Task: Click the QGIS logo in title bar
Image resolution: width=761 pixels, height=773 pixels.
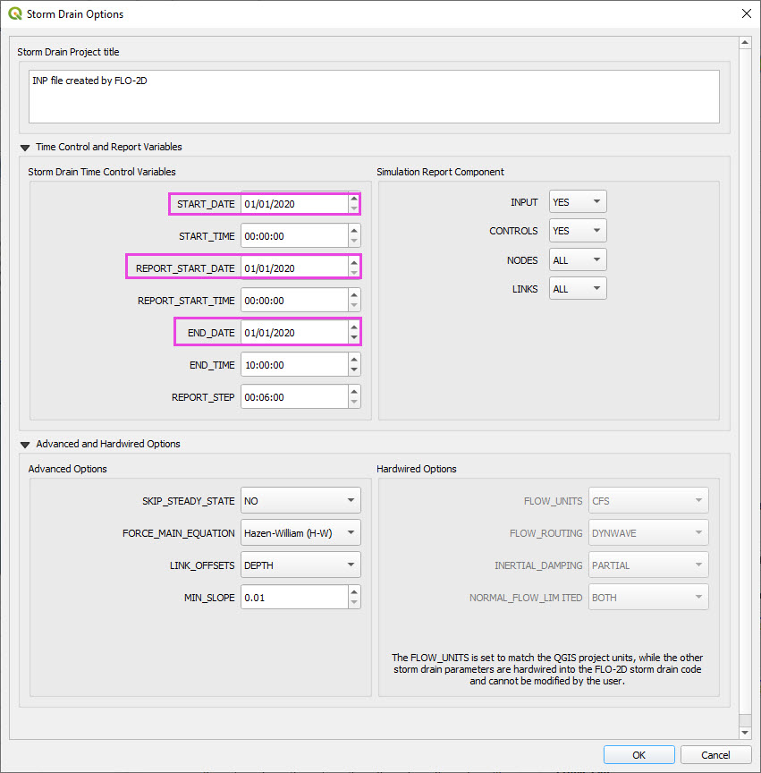Action: coord(15,13)
